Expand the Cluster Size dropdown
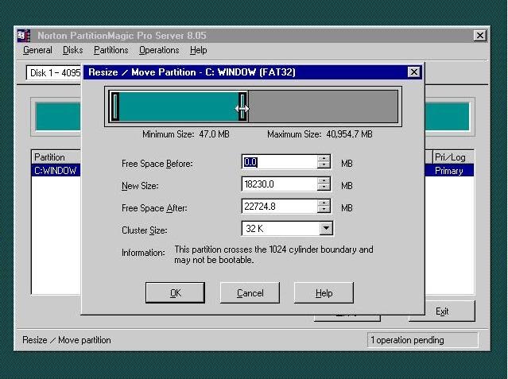Screen dimensions: 508x379 [x=326, y=228]
